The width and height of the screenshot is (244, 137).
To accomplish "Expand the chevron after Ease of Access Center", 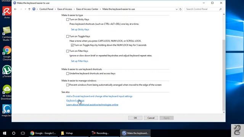I will [100, 9].
